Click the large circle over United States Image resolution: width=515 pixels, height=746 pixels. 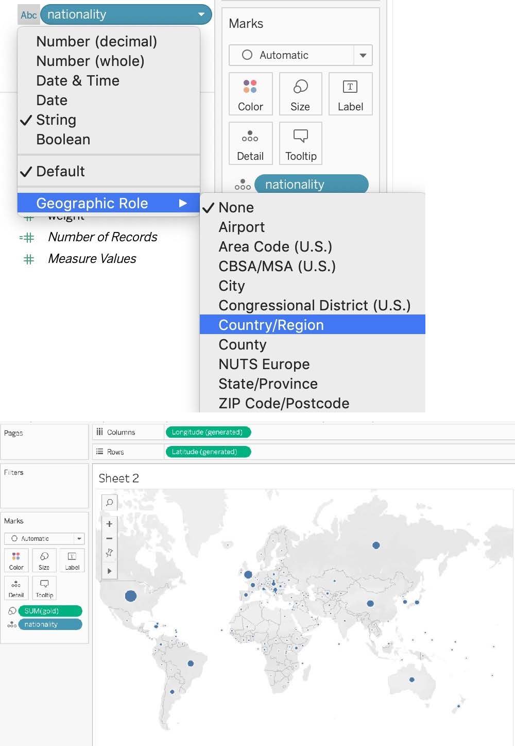(131, 596)
